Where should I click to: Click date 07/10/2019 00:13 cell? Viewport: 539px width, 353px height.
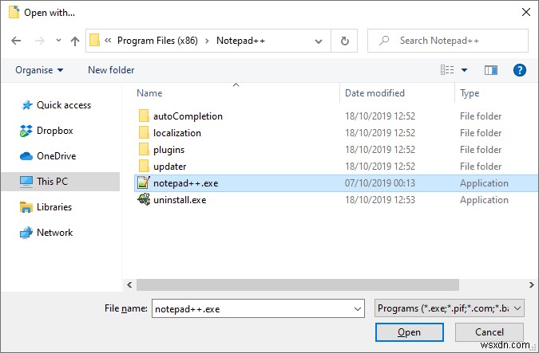coord(380,183)
